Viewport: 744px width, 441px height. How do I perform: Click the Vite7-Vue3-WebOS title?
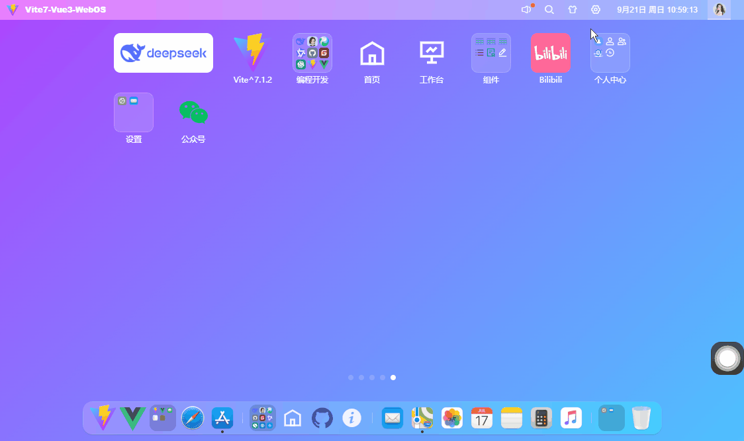(x=66, y=9)
